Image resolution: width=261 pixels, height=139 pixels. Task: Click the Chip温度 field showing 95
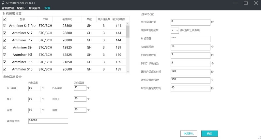click(80, 88)
